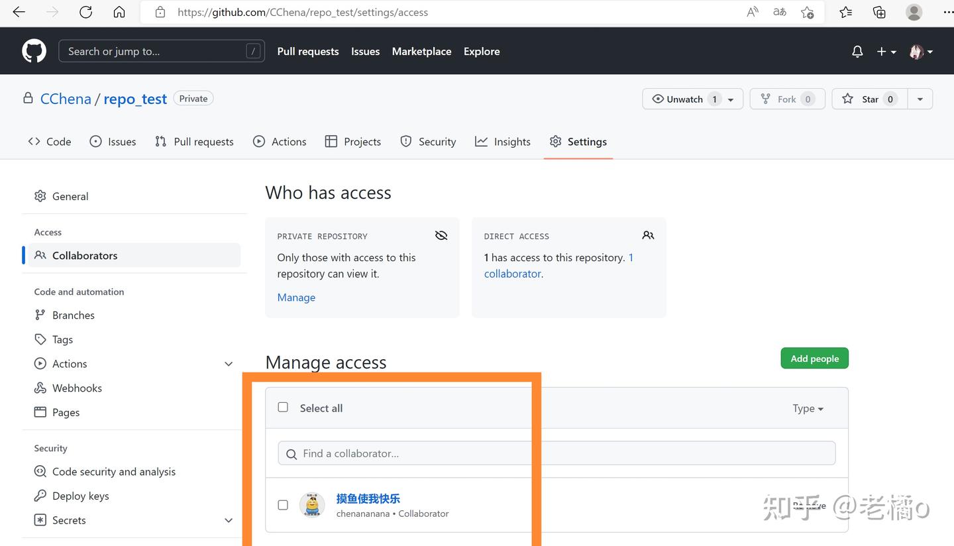954x546 pixels.
Task: Go to browser home page icon
Action: coord(119,12)
